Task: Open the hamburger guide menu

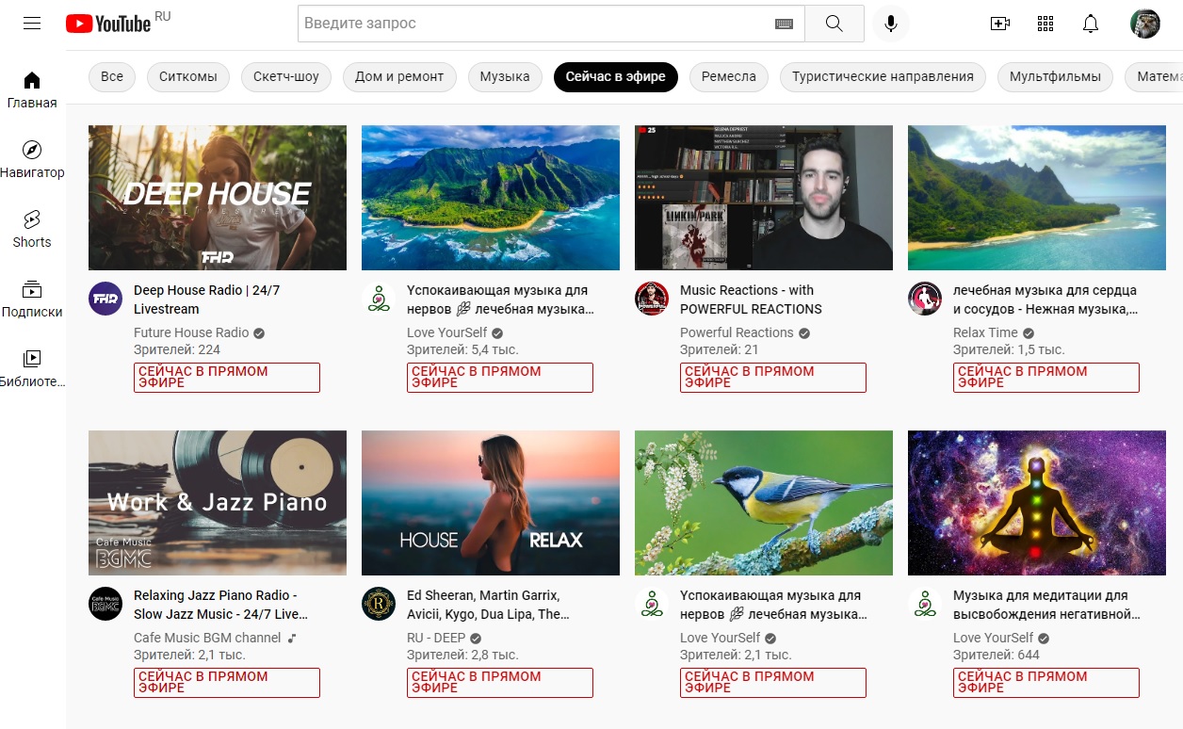Action: coord(32,24)
